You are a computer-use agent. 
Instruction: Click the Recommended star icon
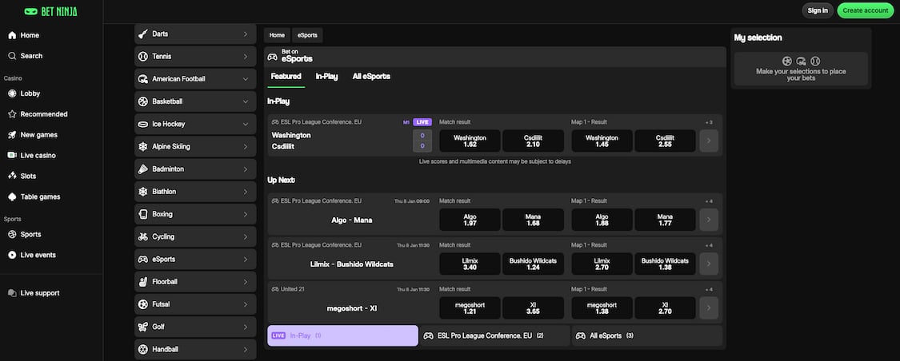[12, 114]
